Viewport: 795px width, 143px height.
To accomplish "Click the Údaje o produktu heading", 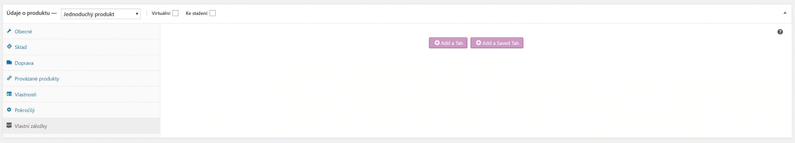I will click(x=28, y=13).
